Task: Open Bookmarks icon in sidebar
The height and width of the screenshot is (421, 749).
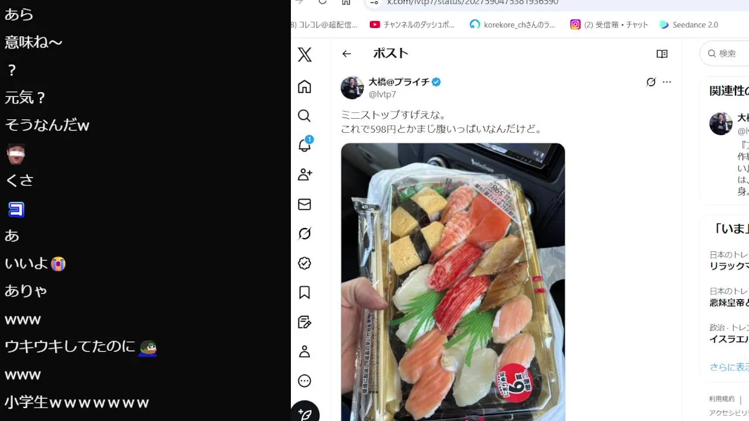Action: tap(304, 292)
